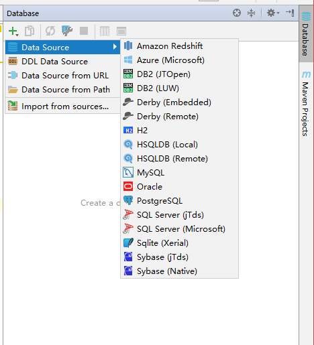Click the green plus New button
Screen dimensions: 314x345
coord(13,31)
